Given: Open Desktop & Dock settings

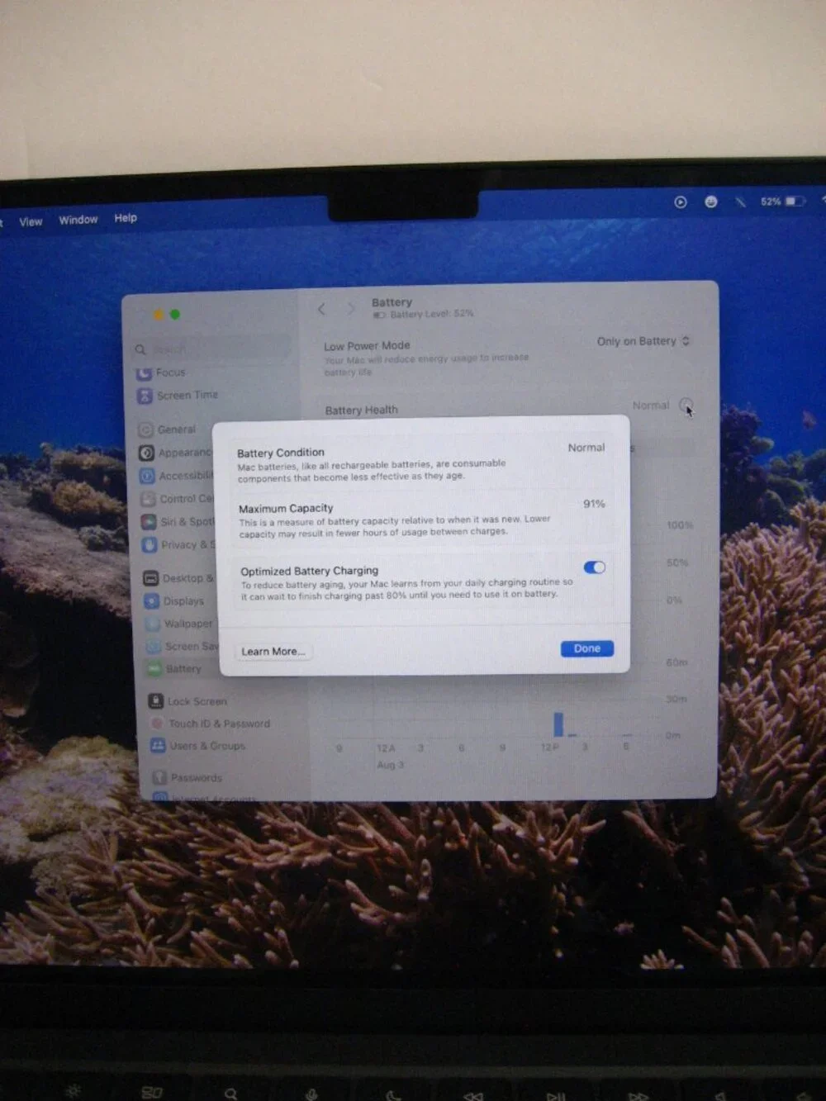Looking at the screenshot, I should (x=179, y=578).
